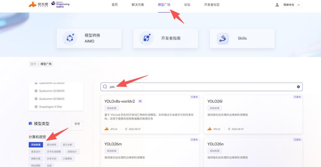Open the 开发者社区 nav tab
Image resolution: width=321 pixels, height=167 pixels.
[212, 5]
